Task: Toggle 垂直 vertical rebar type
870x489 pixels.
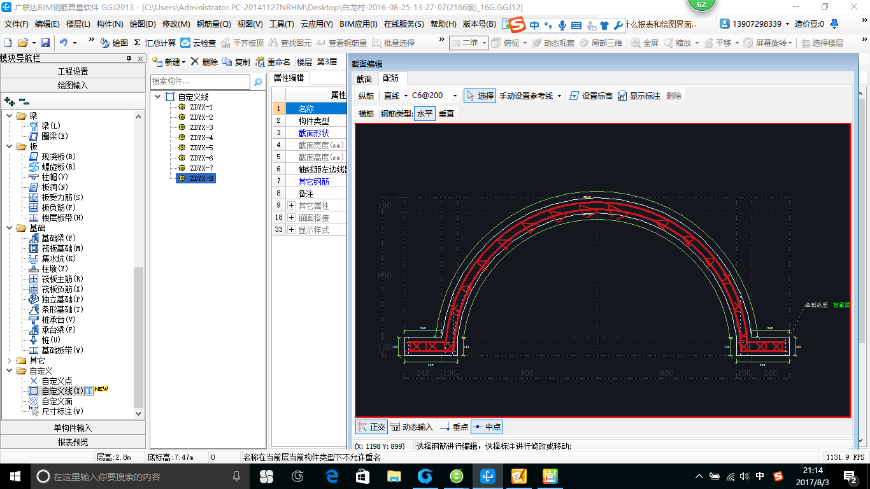Action: (x=446, y=114)
